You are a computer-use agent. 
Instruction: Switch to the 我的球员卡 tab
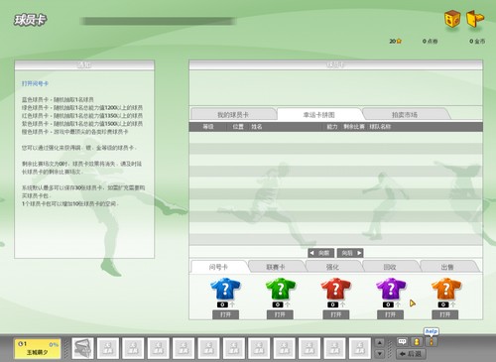coord(233,115)
